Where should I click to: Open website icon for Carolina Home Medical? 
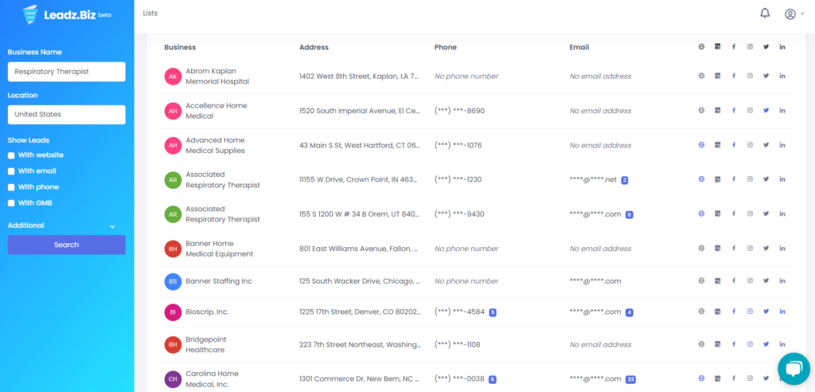701,378
